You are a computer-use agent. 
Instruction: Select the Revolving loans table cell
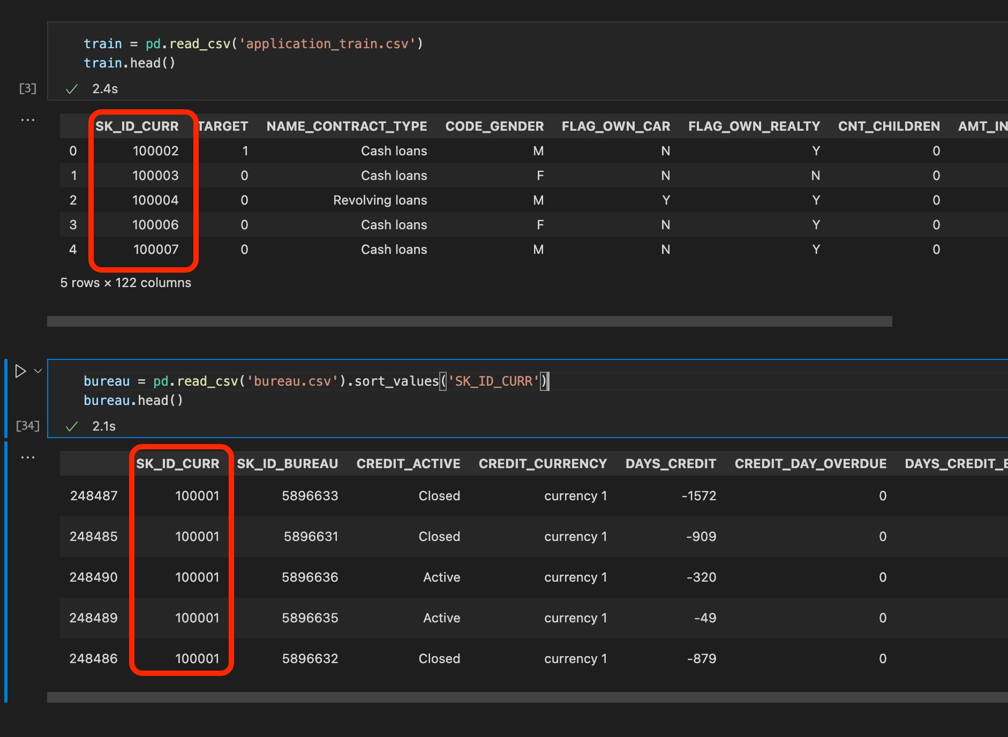(x=380, y=200)
